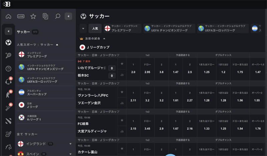
Task: Bet away win 2.9 for 大宮アルディージャ
Action: [162, 126]
